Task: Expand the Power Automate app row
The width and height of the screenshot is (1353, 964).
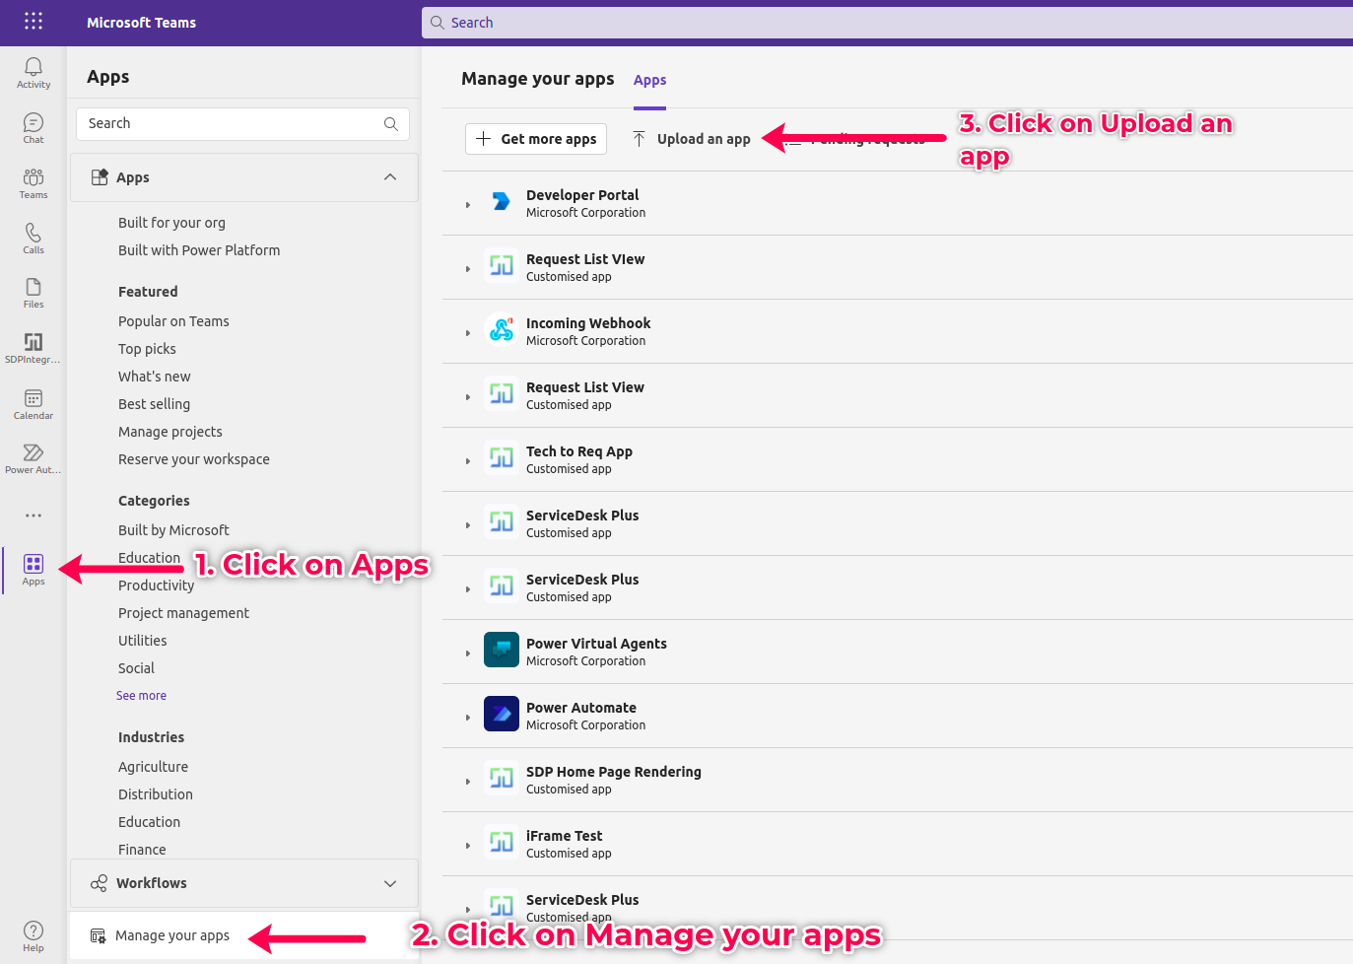Action: pos(468,718)
